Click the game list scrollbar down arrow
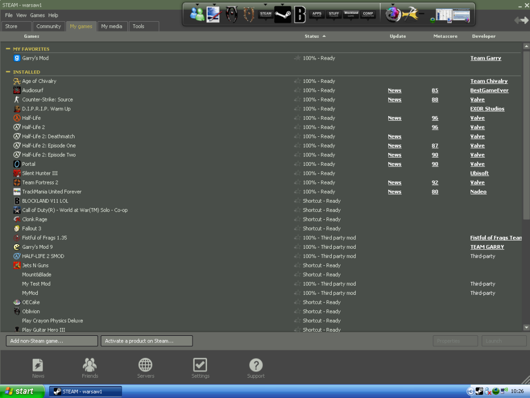Screen dimensions: 530x398 click(x=526, y=328)
